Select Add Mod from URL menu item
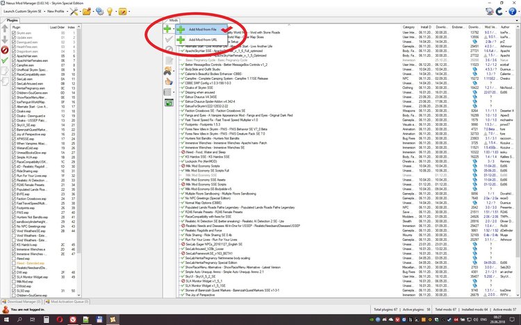This screenshot has height=325, width=521. pyautogui.click(x=202, y=40)
